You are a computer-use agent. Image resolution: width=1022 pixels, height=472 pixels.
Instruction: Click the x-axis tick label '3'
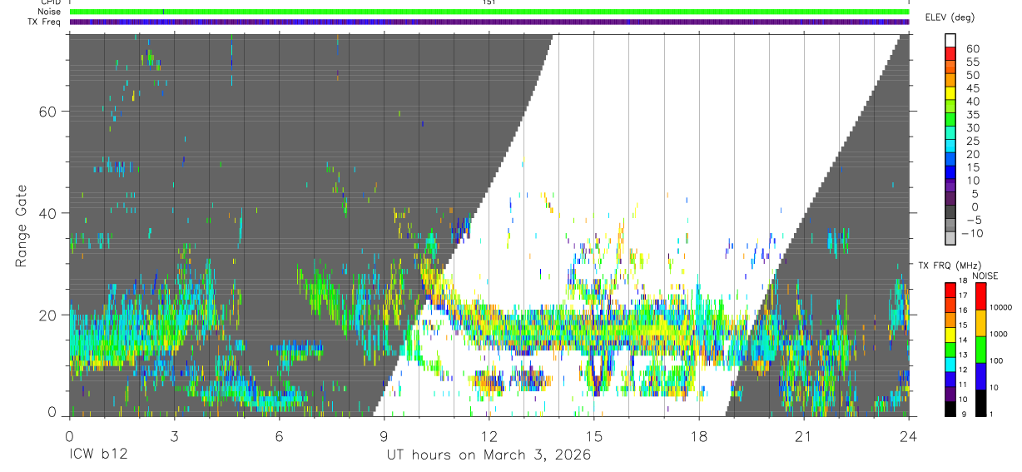coord(174,435)
